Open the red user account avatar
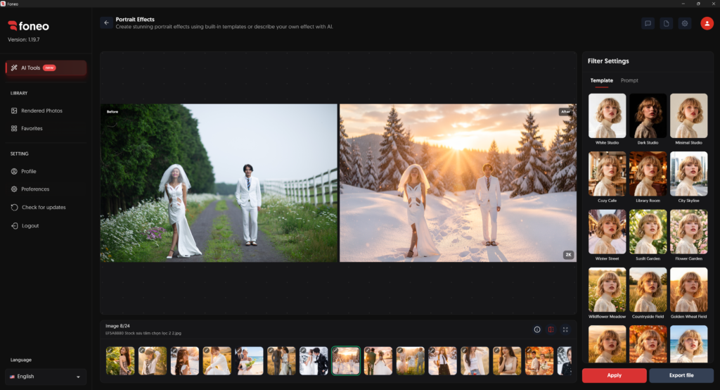 (707, 23)
